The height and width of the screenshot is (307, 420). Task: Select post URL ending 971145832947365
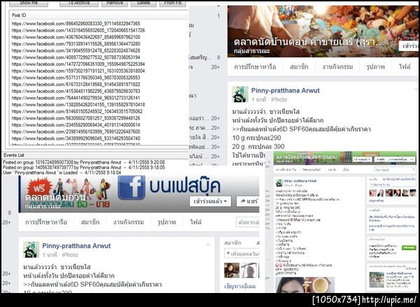click(x=76, y=24)
